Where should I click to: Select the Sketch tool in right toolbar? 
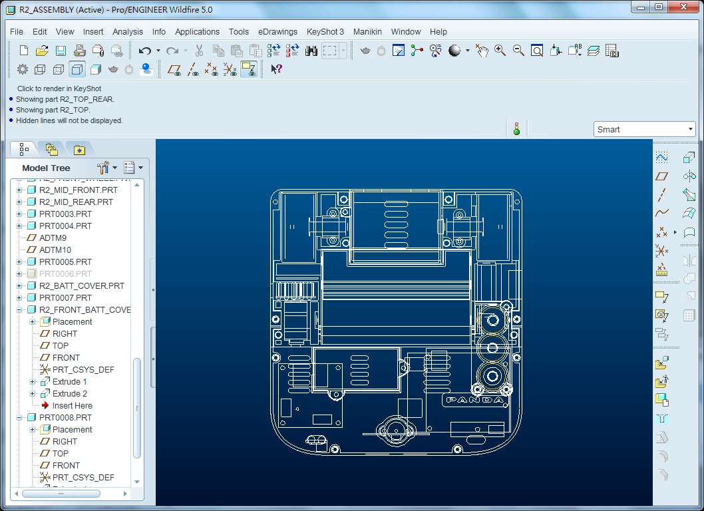[661, 157]
